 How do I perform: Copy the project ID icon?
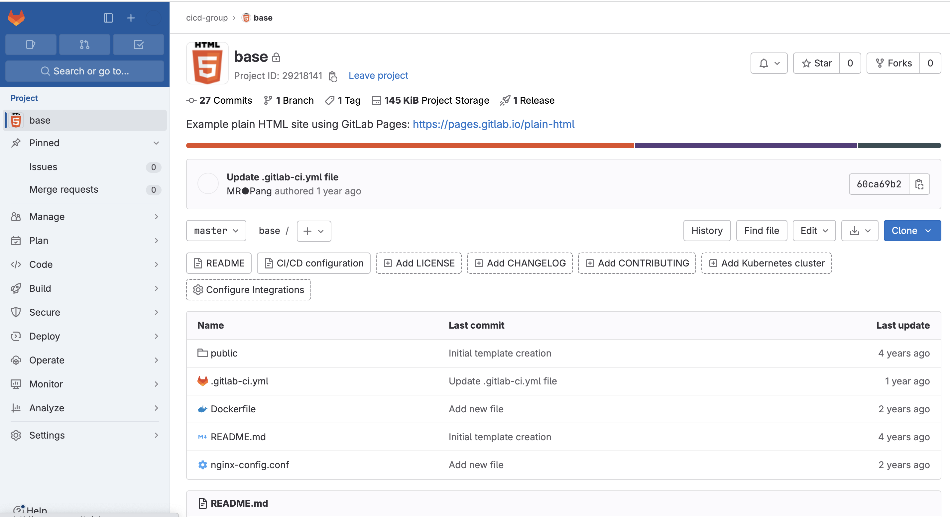tap(333, 76)
